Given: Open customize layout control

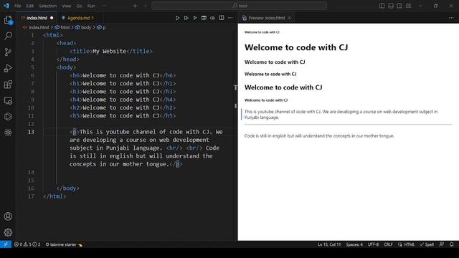Looking at the screenshot, I should pyautogui.click(x=408, y=6).
